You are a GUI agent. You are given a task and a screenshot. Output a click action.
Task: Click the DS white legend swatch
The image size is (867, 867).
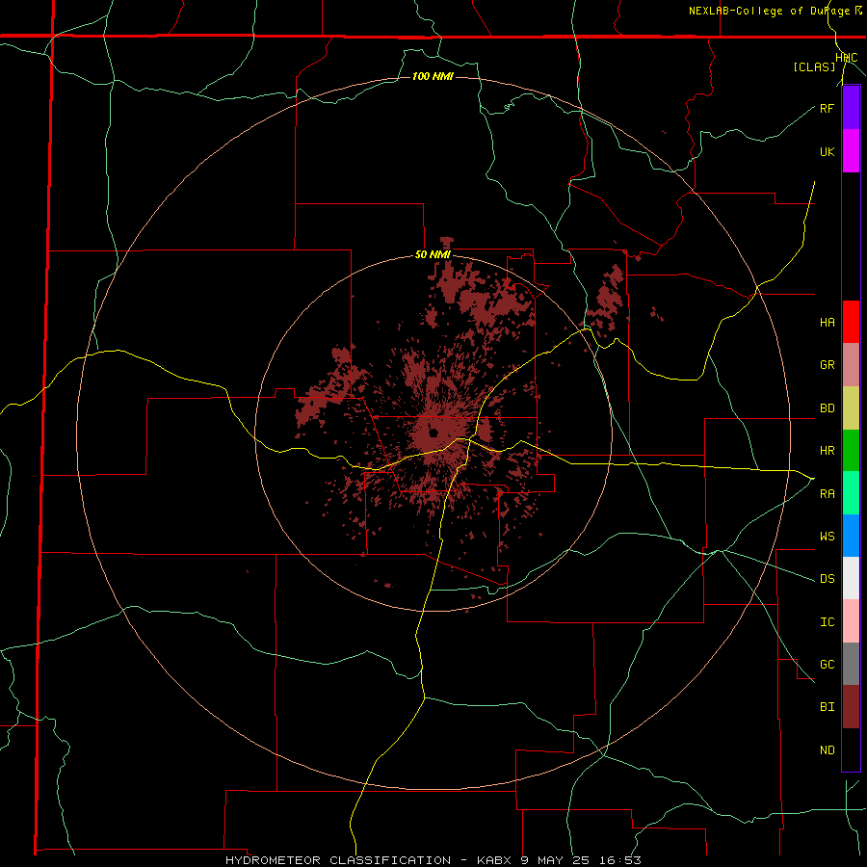[851, 578]
